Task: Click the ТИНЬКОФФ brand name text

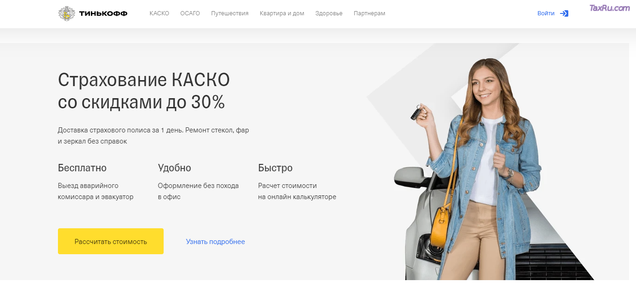Action: (x=103, y=13)
